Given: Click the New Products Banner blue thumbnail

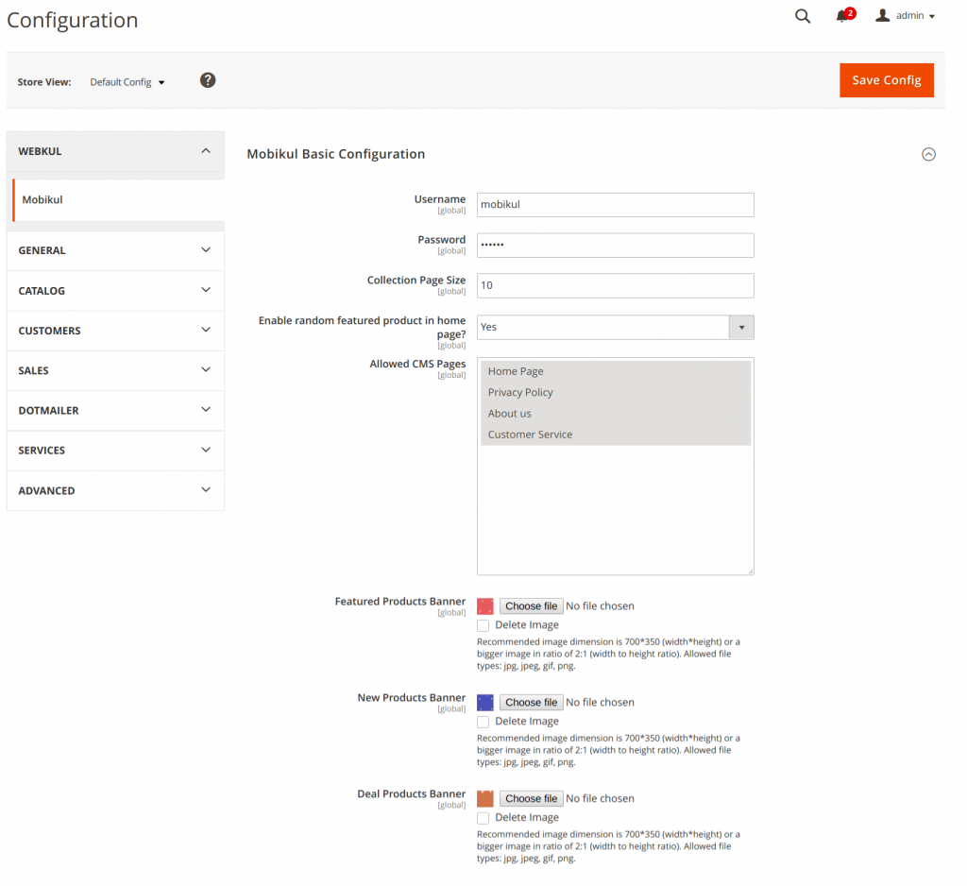Looking at the screenshot, I should (x=485, y=703).
